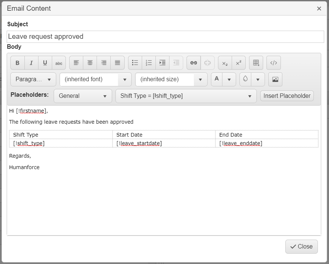
Task: Align text right
Action: (x=104, y=63)
